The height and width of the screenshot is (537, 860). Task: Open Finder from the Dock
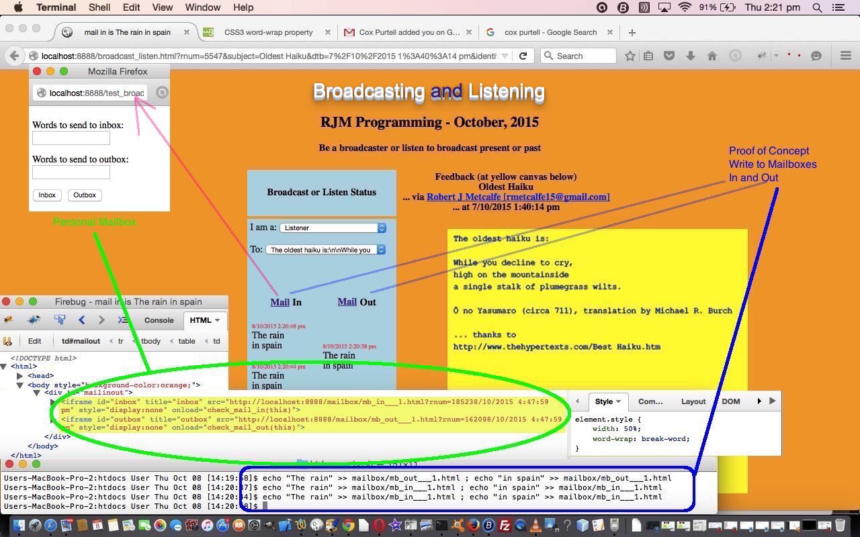coord(18,526)
